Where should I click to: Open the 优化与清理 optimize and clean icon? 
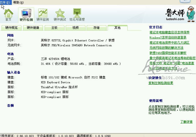(77, 15)
